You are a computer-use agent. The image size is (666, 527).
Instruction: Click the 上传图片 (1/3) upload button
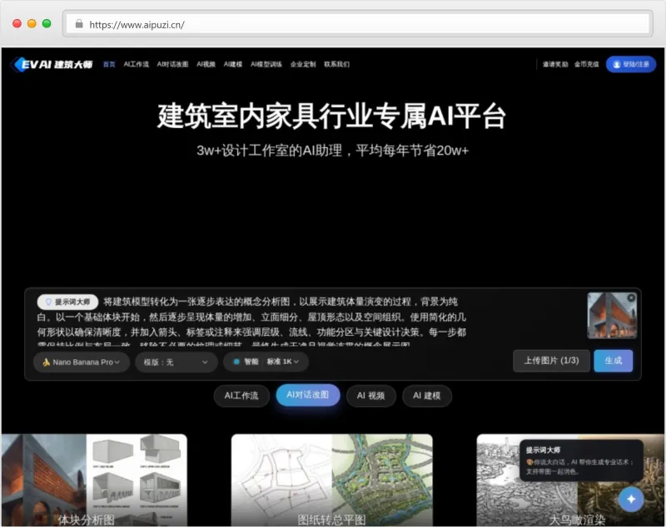coord(551,361)
